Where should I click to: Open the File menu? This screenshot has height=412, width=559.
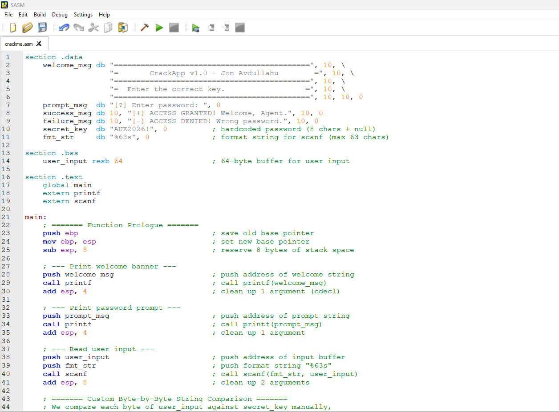pyautogui.click(x=8, y=15)
